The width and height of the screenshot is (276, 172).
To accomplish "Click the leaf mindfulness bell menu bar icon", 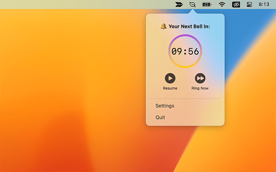I will 192,4.
